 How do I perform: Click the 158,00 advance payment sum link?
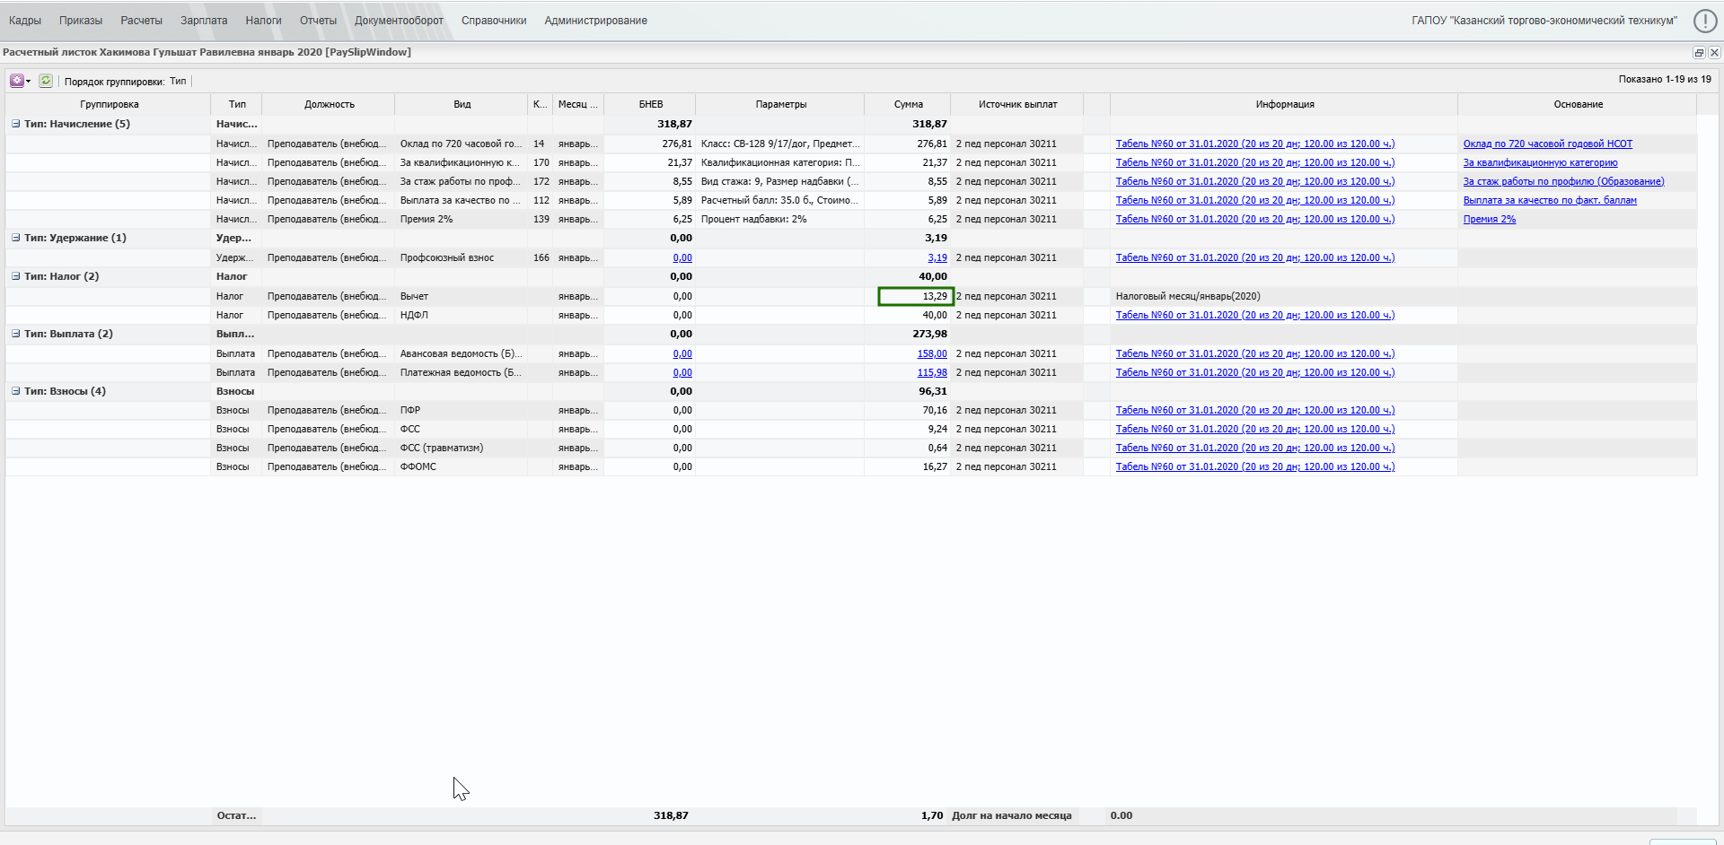(932, 353)
